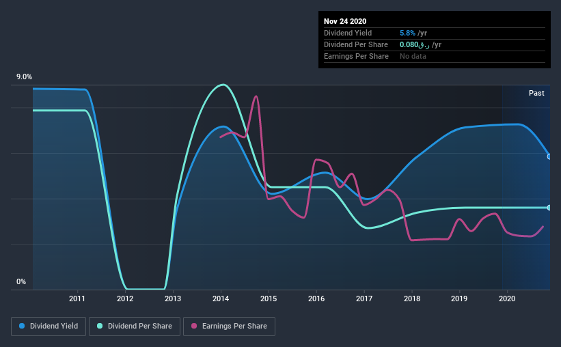Click the tooltip Dividend Yield row label

click(x=348, y=33)
